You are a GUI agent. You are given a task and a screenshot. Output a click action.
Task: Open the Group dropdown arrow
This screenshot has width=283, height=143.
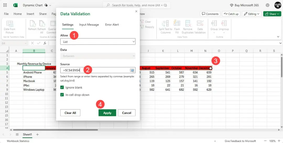coord(214,33)
